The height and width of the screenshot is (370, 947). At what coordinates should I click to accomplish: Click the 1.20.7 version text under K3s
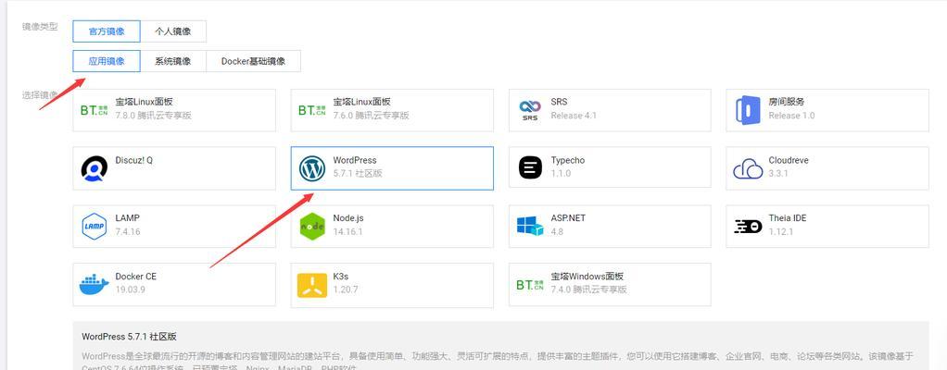(346, 290)
